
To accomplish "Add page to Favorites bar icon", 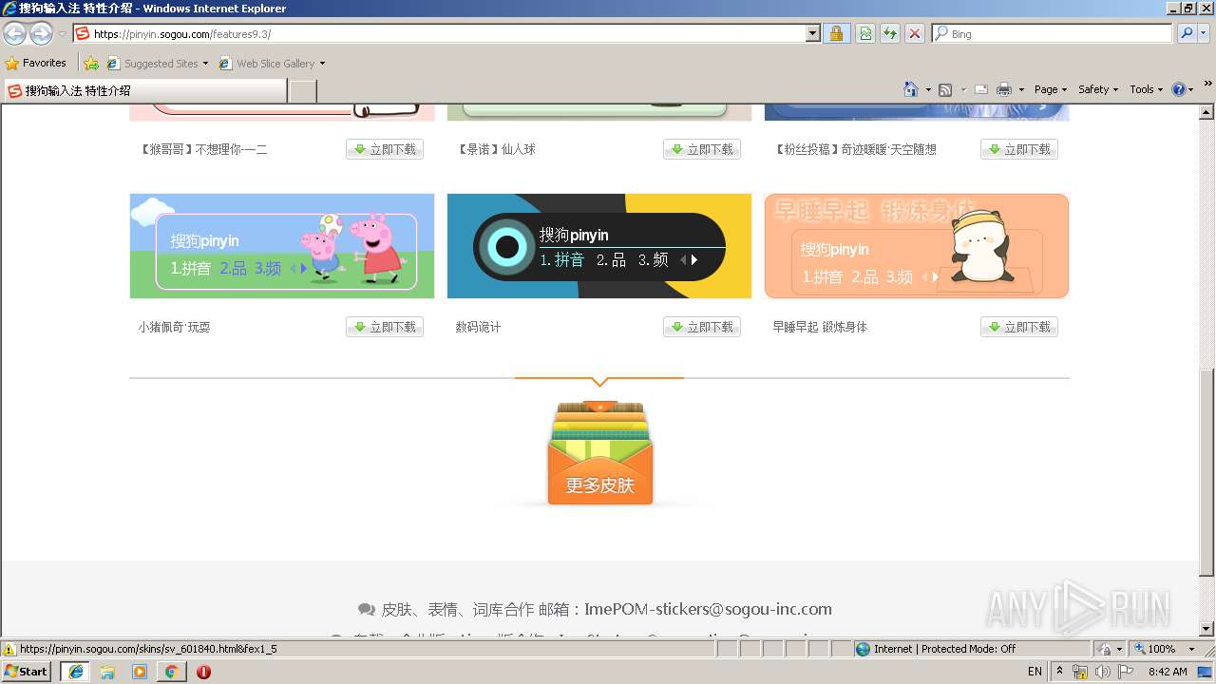I will 91,64.
